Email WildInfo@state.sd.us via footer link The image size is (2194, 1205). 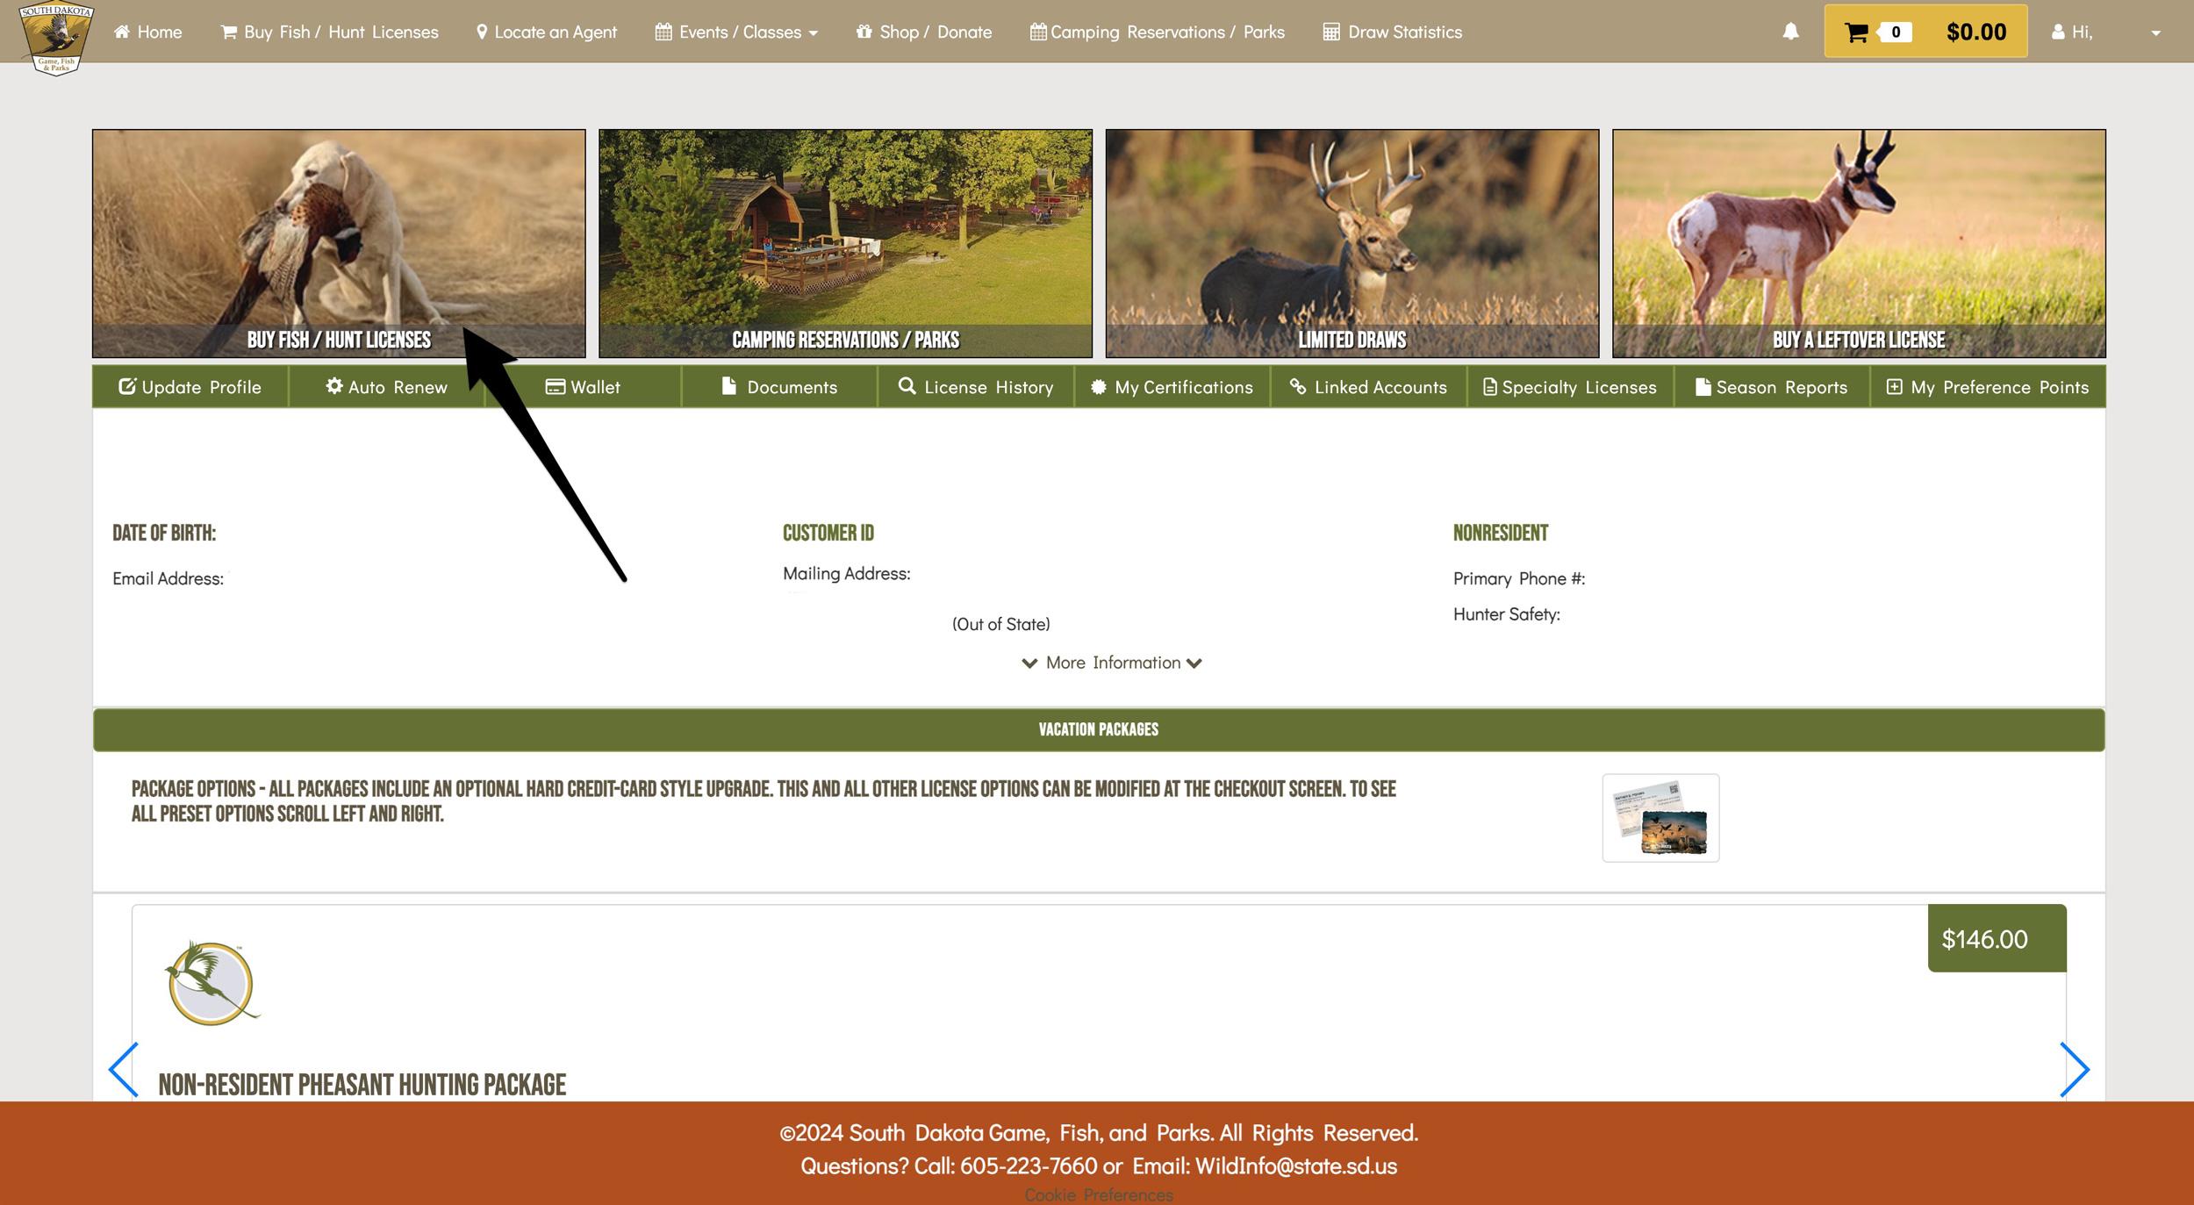[1296, 1166]
